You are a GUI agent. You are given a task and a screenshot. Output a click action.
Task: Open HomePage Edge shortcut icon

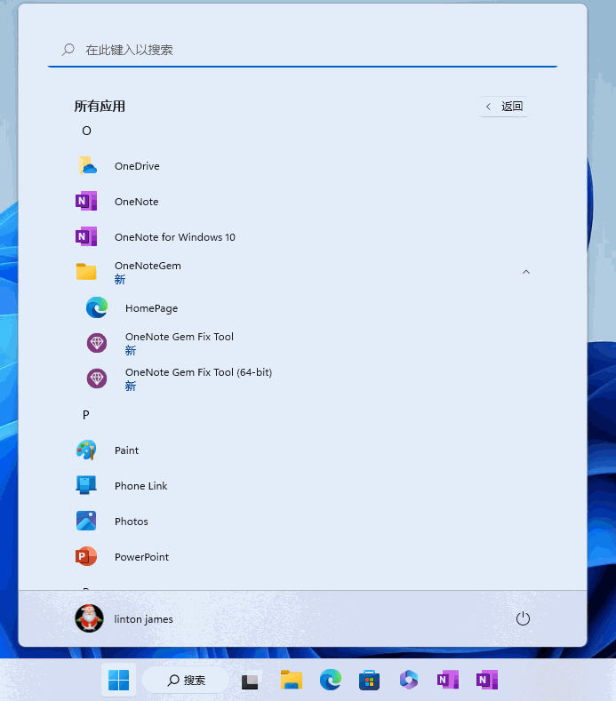point(97,307)
